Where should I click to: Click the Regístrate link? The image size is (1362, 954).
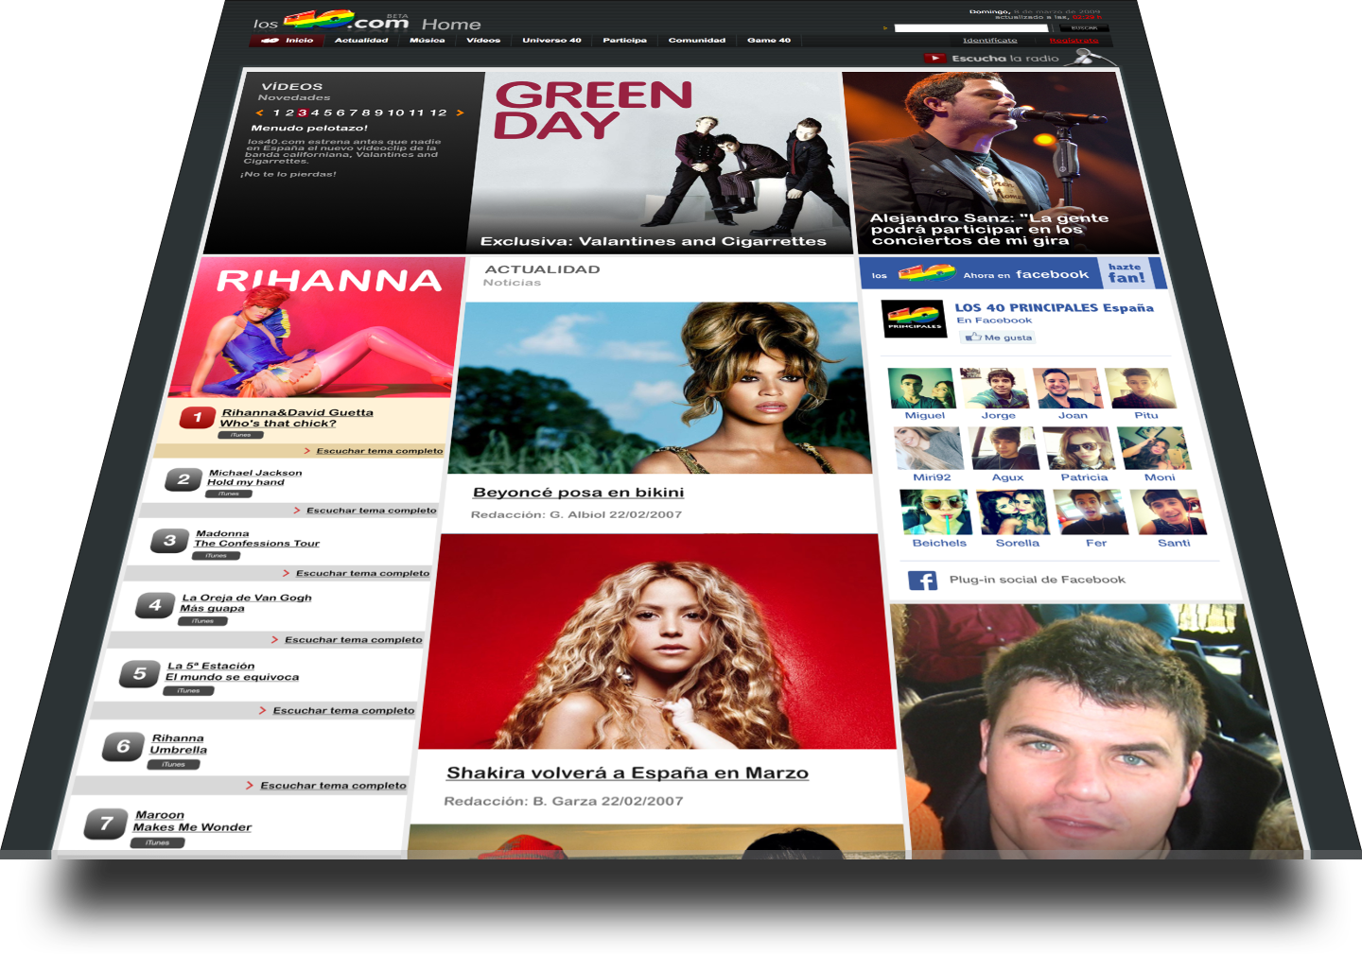(x=1074, y=41)
